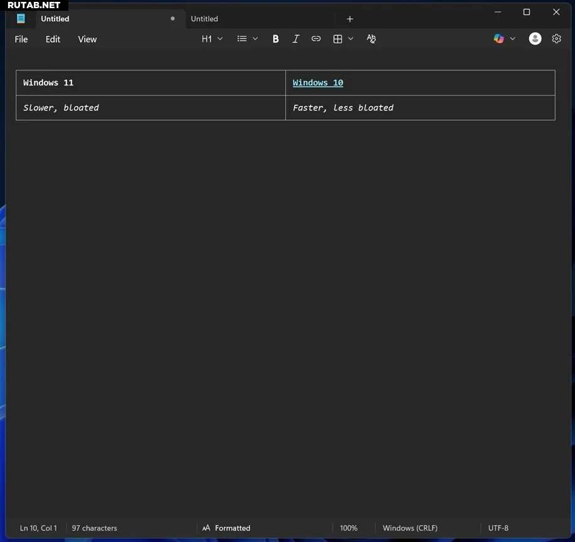Image resolution: width=575 pixels, height=542 pixels.
Task: Click the insert table icon
Action: click(x=338, y=39)
